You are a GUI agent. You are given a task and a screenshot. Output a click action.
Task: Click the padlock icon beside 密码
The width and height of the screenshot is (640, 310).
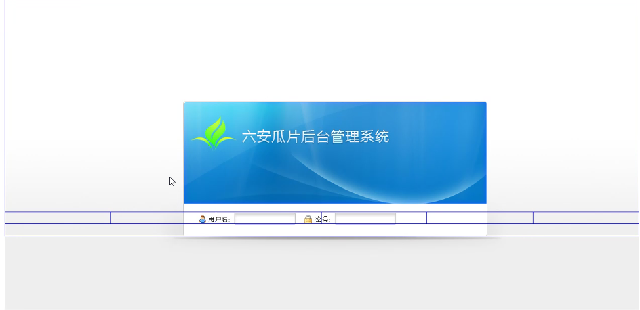[308, 219]
